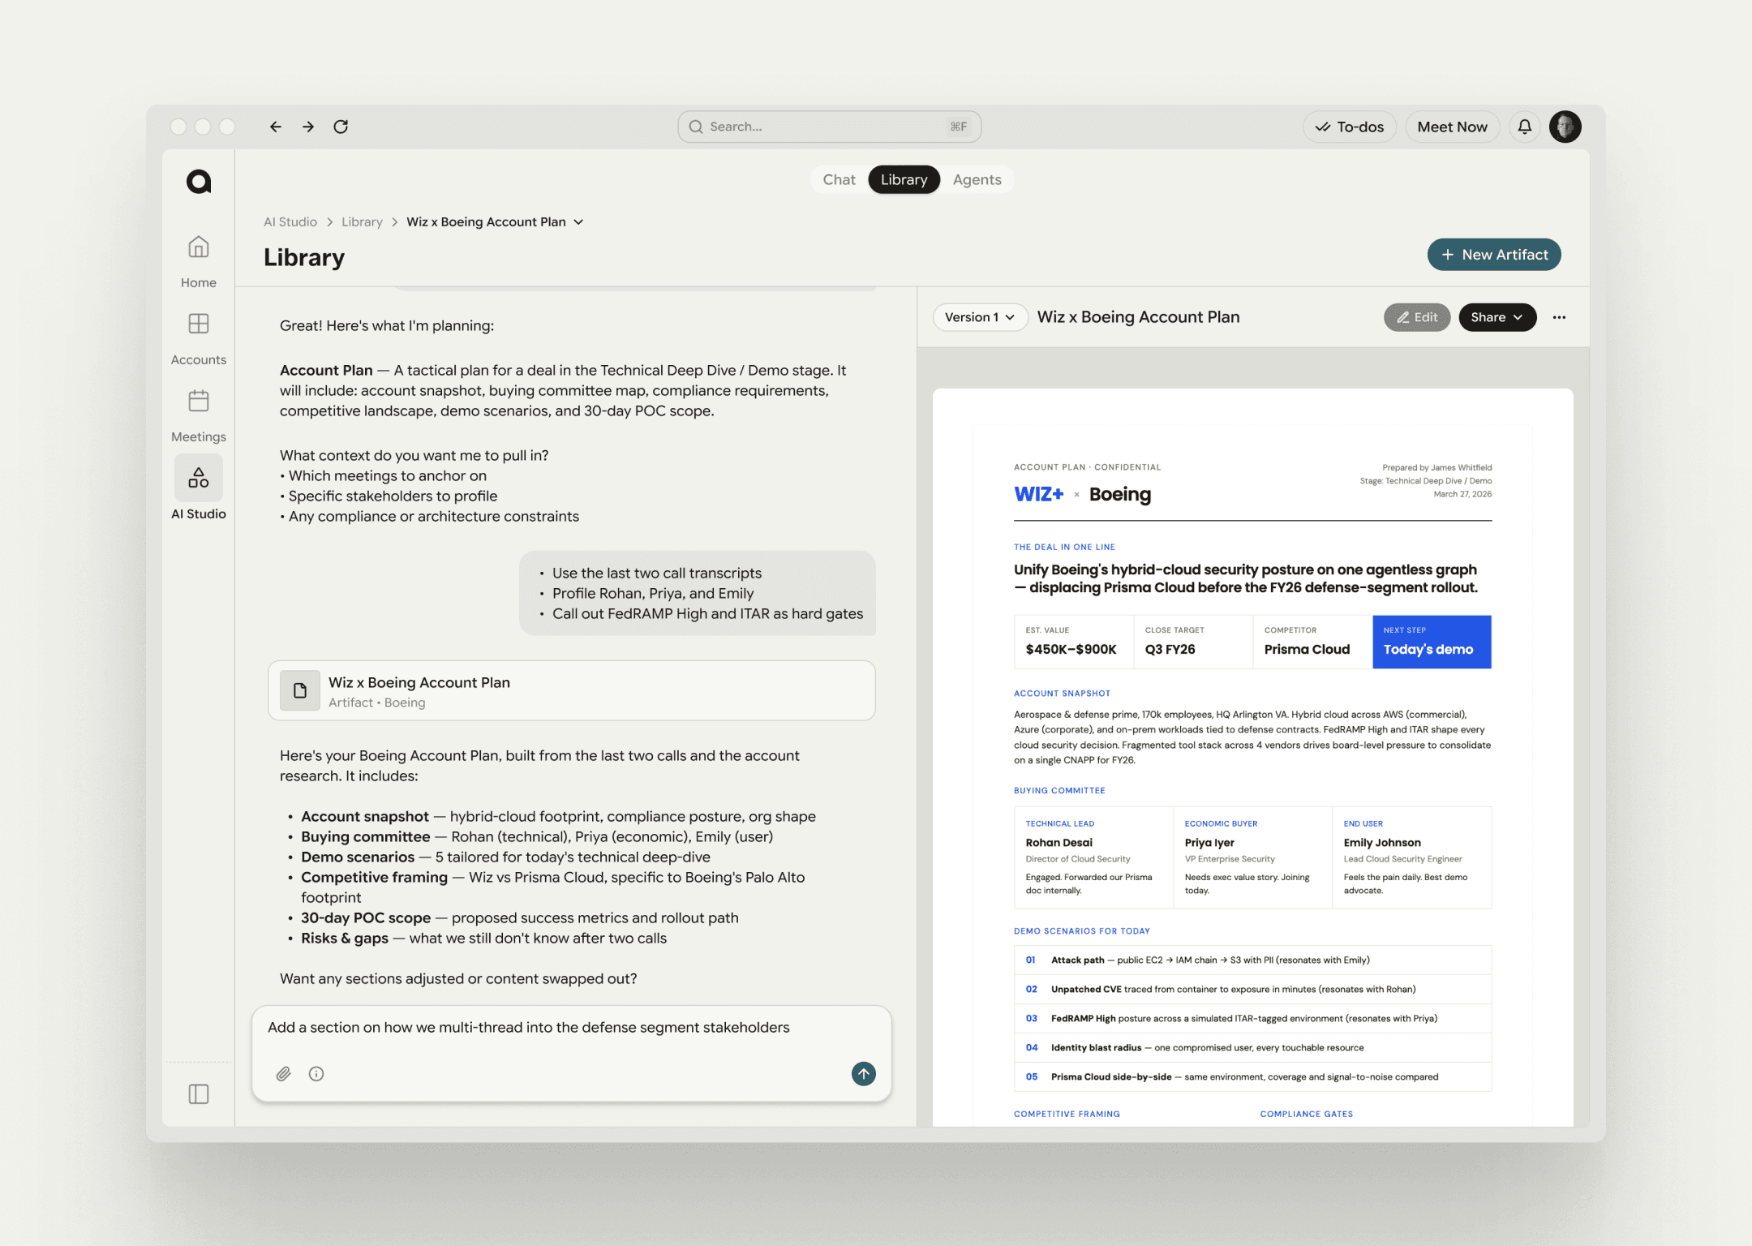Open Accounts from the sidebar
The width and height of the screenshot is (1752, 1246).
199,338
